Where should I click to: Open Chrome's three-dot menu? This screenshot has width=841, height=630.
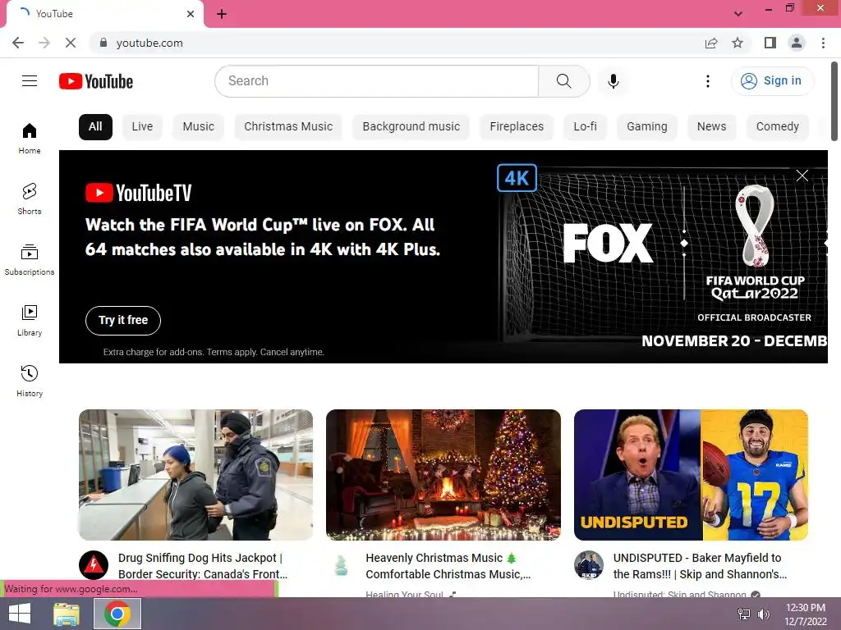click(x=823, y=43)
